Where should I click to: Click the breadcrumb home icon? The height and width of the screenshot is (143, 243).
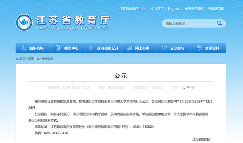tap(17, 59)
